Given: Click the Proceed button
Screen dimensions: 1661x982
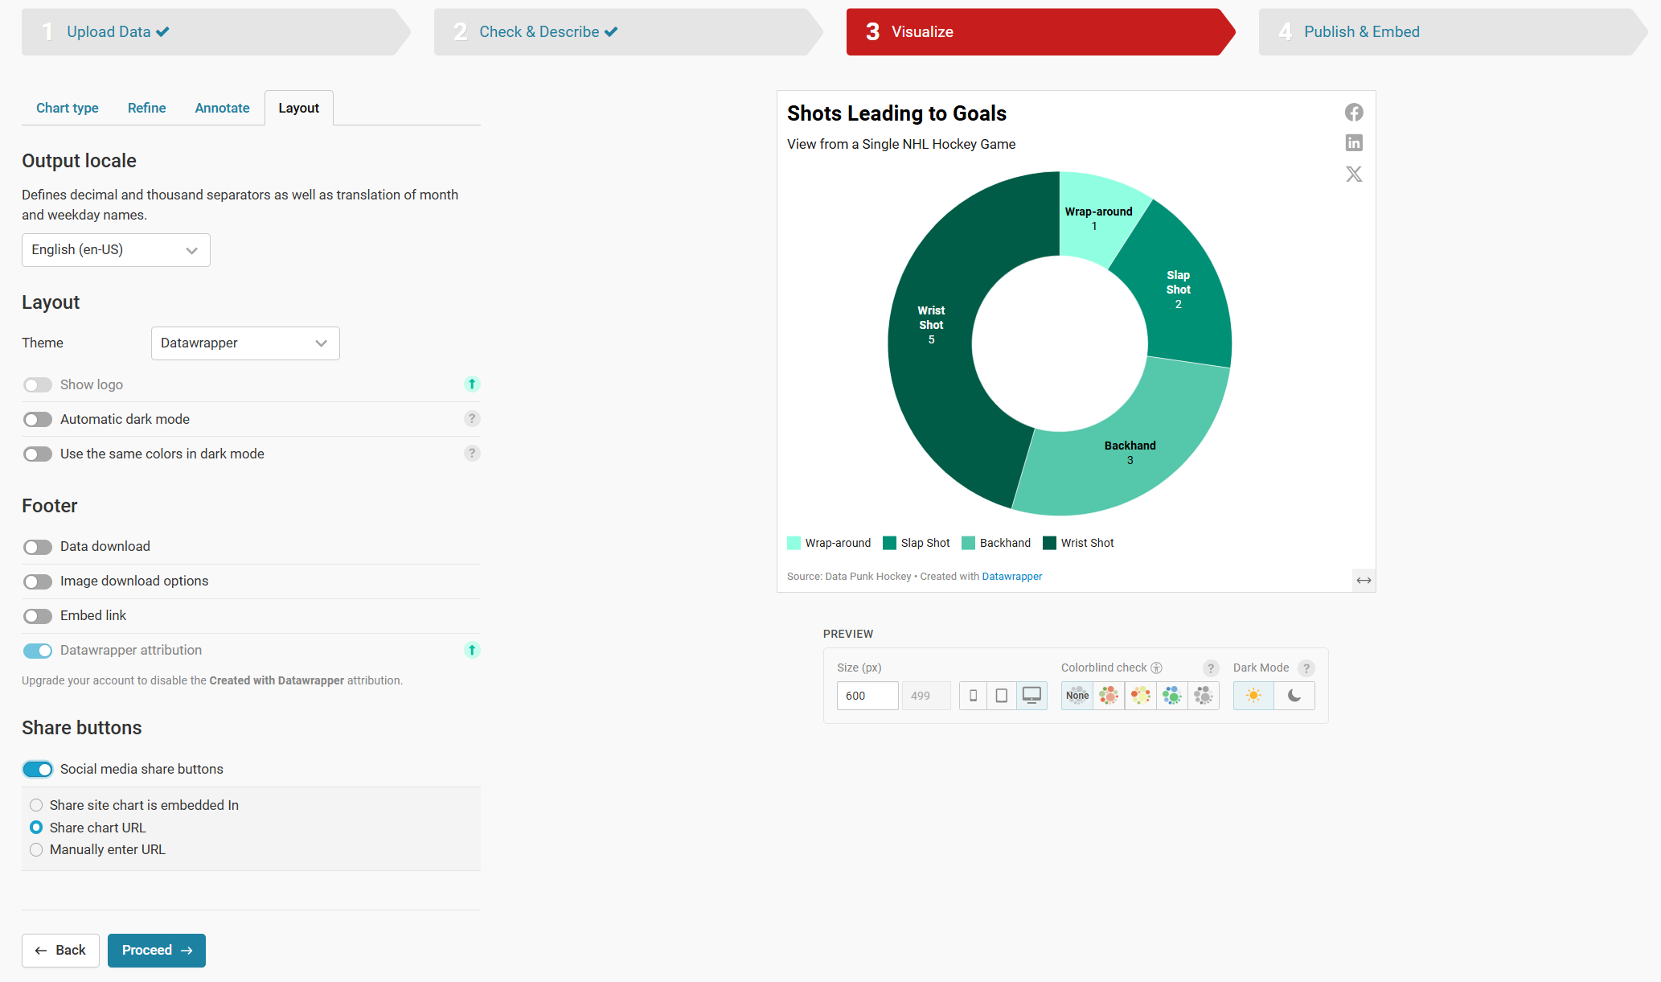Looking at the screenshot, I should click(157, 951).
